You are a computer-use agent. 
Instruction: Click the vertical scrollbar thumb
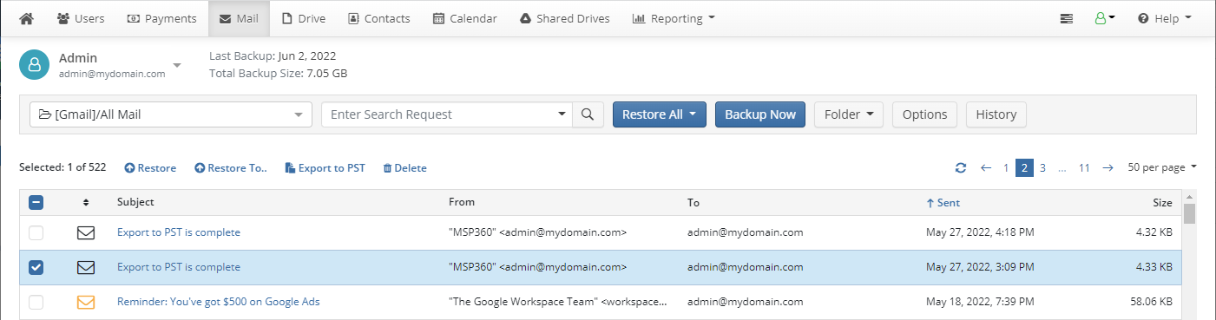(x=1189, y=214)
